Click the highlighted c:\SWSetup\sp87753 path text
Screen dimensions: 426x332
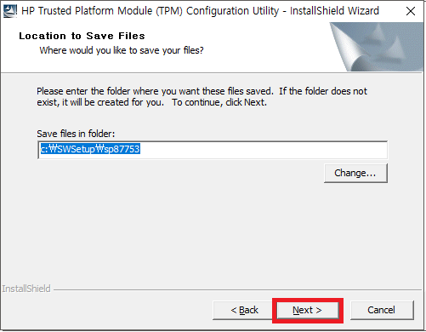90,149
